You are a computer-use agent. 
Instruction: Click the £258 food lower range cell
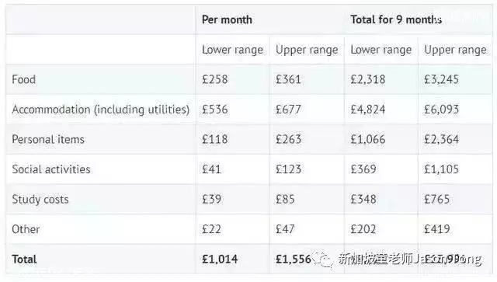coord(215,79)
